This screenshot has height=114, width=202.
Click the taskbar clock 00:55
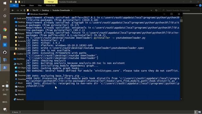point(5,102)
